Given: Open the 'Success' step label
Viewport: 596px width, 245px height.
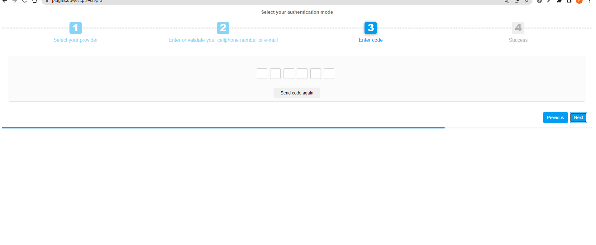Looking at the screenshot, I should coord(518,40).
